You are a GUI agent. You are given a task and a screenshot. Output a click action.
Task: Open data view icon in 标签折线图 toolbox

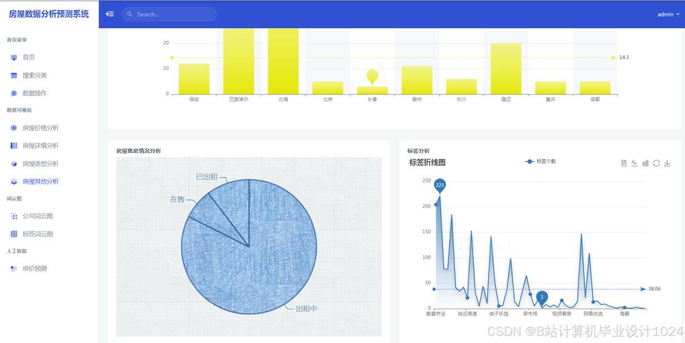pos(624,163)
